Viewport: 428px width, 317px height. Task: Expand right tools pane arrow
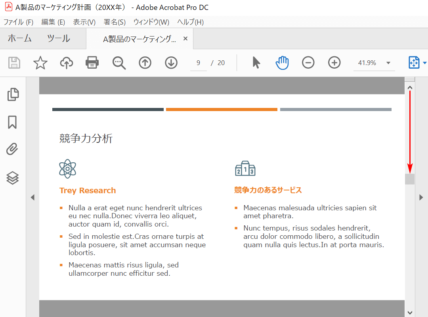421,197
